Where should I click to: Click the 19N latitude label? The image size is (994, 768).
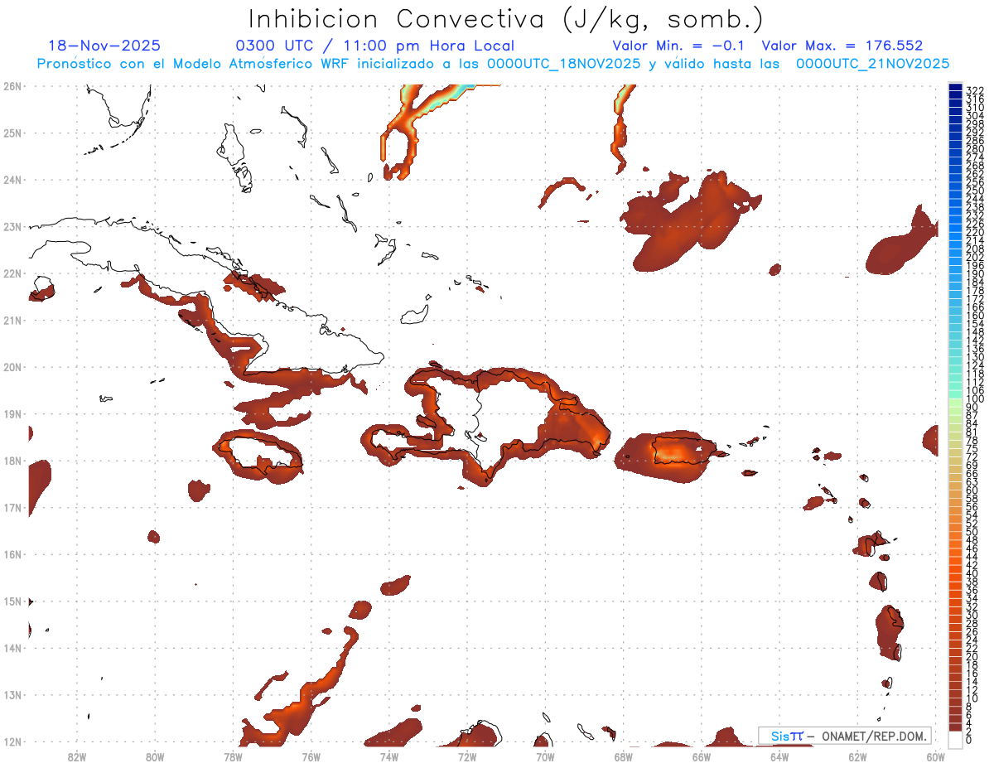(x=12, y=413)
